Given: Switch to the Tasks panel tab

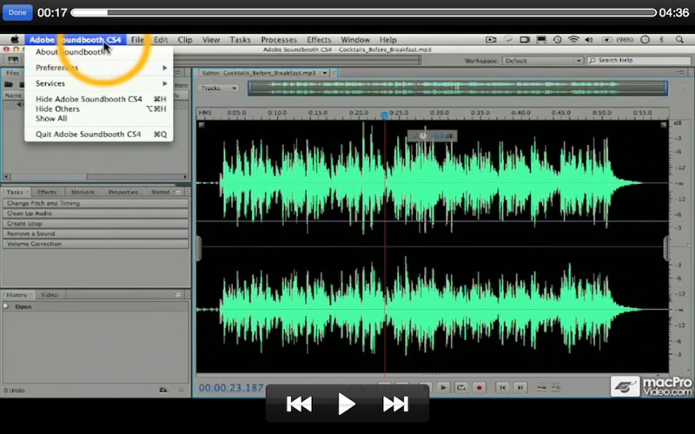Looking at the screenshot, I should (15, 192).
